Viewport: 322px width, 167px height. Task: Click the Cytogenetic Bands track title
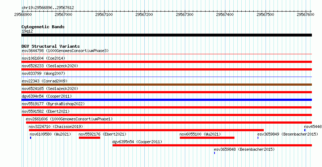[43, 27]
